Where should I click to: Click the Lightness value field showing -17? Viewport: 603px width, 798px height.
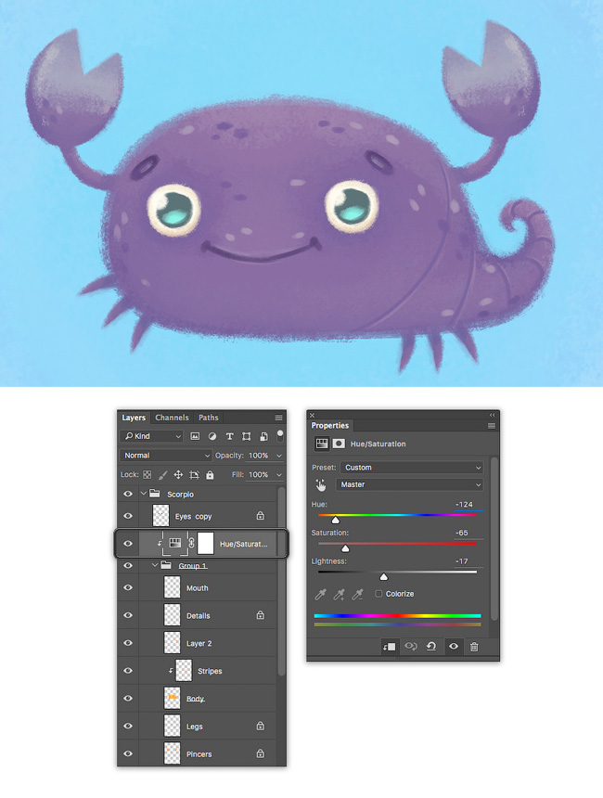point(468,561)
